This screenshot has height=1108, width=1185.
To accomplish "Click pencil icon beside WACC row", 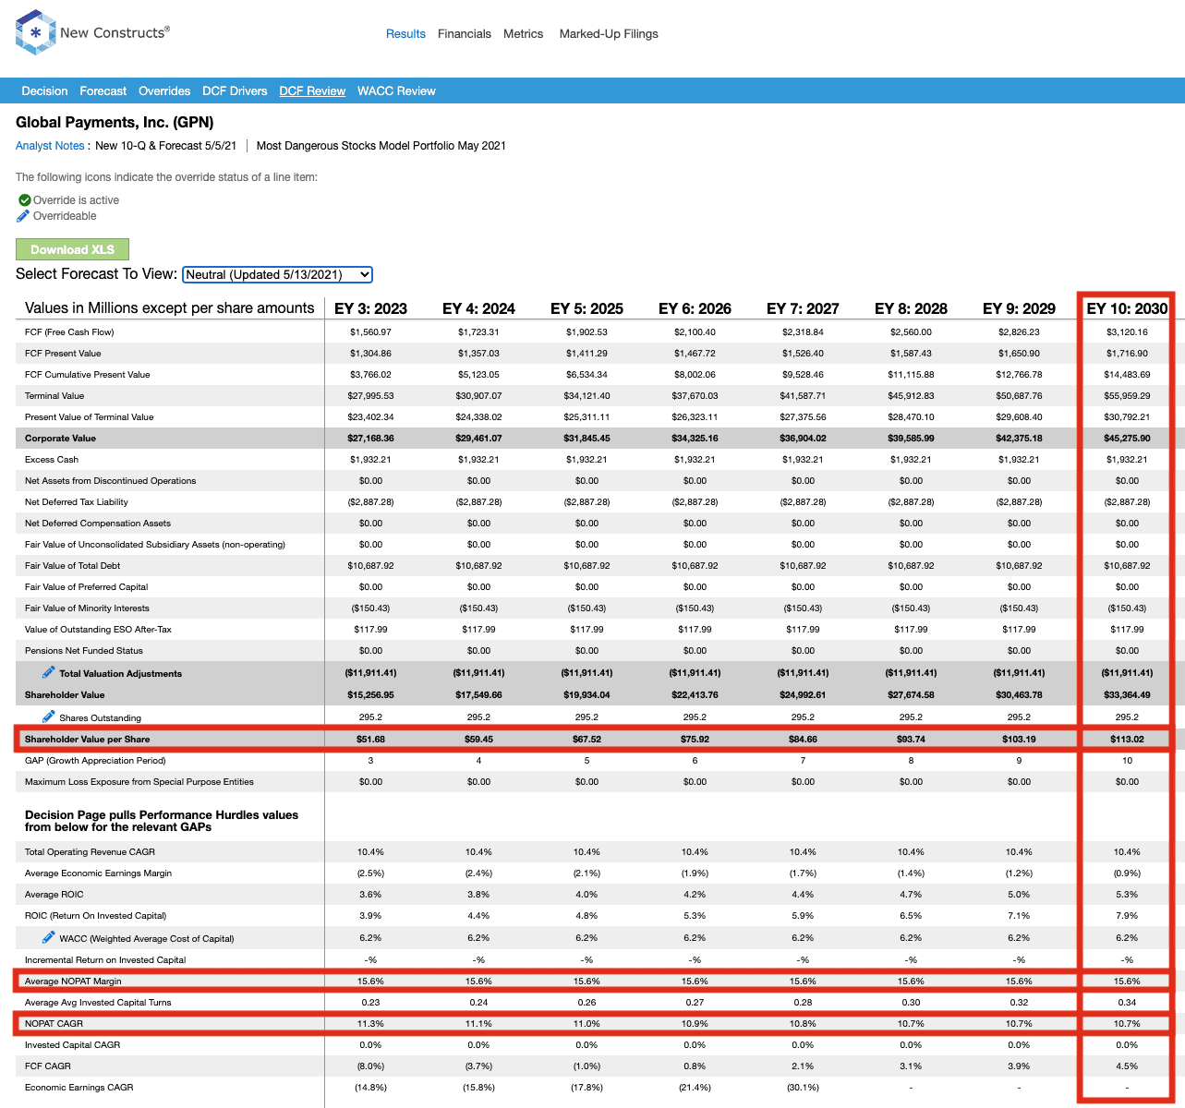I will pos(49,937).
